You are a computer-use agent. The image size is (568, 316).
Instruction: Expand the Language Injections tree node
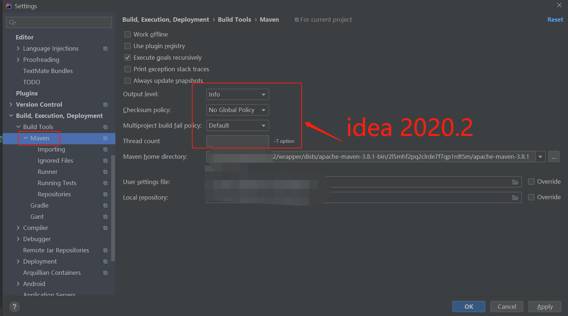coord(18,48)
